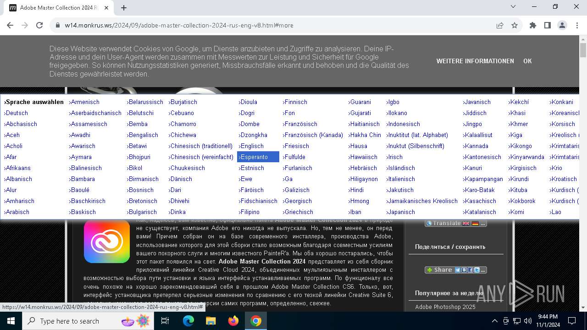
Task: Open the tab search chevron
Action: (513, 7)
